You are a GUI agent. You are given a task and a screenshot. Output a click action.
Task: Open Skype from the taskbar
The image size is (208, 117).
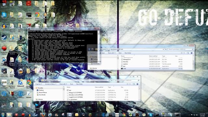[150, 115]
